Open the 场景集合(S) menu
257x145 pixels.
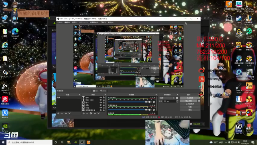coord(94,22)
